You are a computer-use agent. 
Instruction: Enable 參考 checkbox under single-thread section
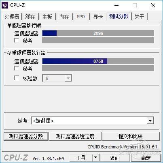[x=17, y=40]
